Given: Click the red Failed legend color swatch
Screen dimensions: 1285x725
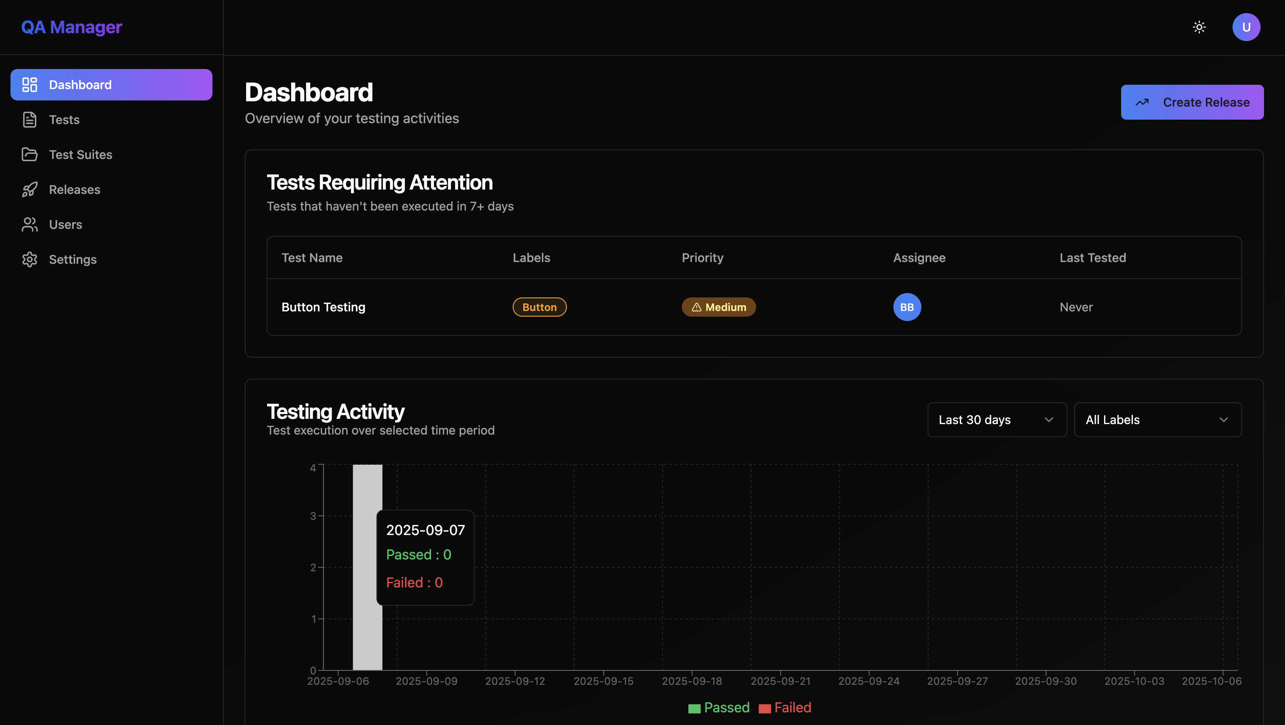Looking at the screenshot, I should 764,708.
